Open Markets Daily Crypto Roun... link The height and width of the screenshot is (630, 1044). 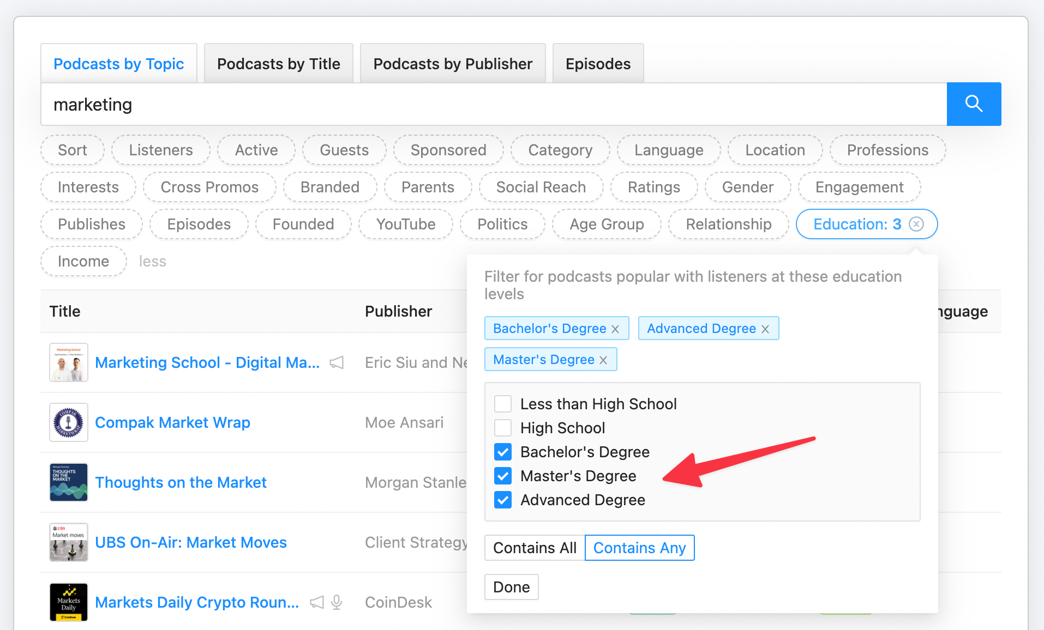(197, 602)
